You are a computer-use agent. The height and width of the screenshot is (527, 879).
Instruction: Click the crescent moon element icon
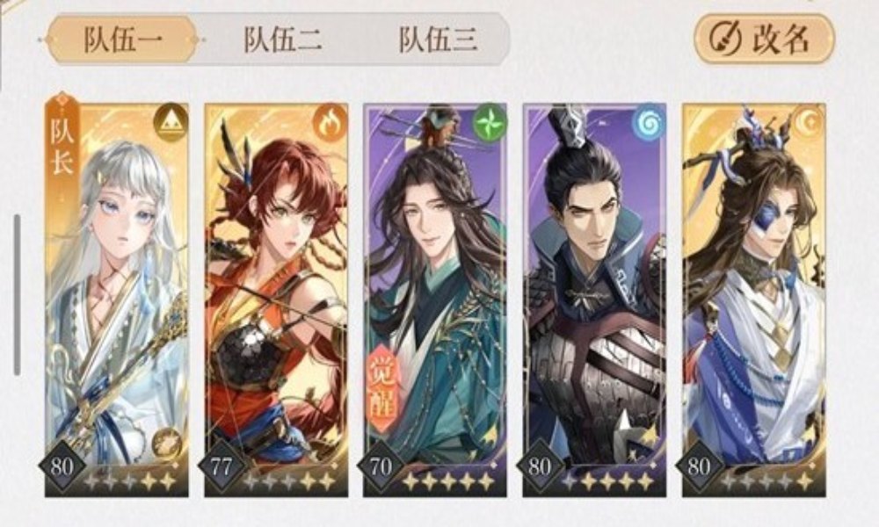(807, 123)
